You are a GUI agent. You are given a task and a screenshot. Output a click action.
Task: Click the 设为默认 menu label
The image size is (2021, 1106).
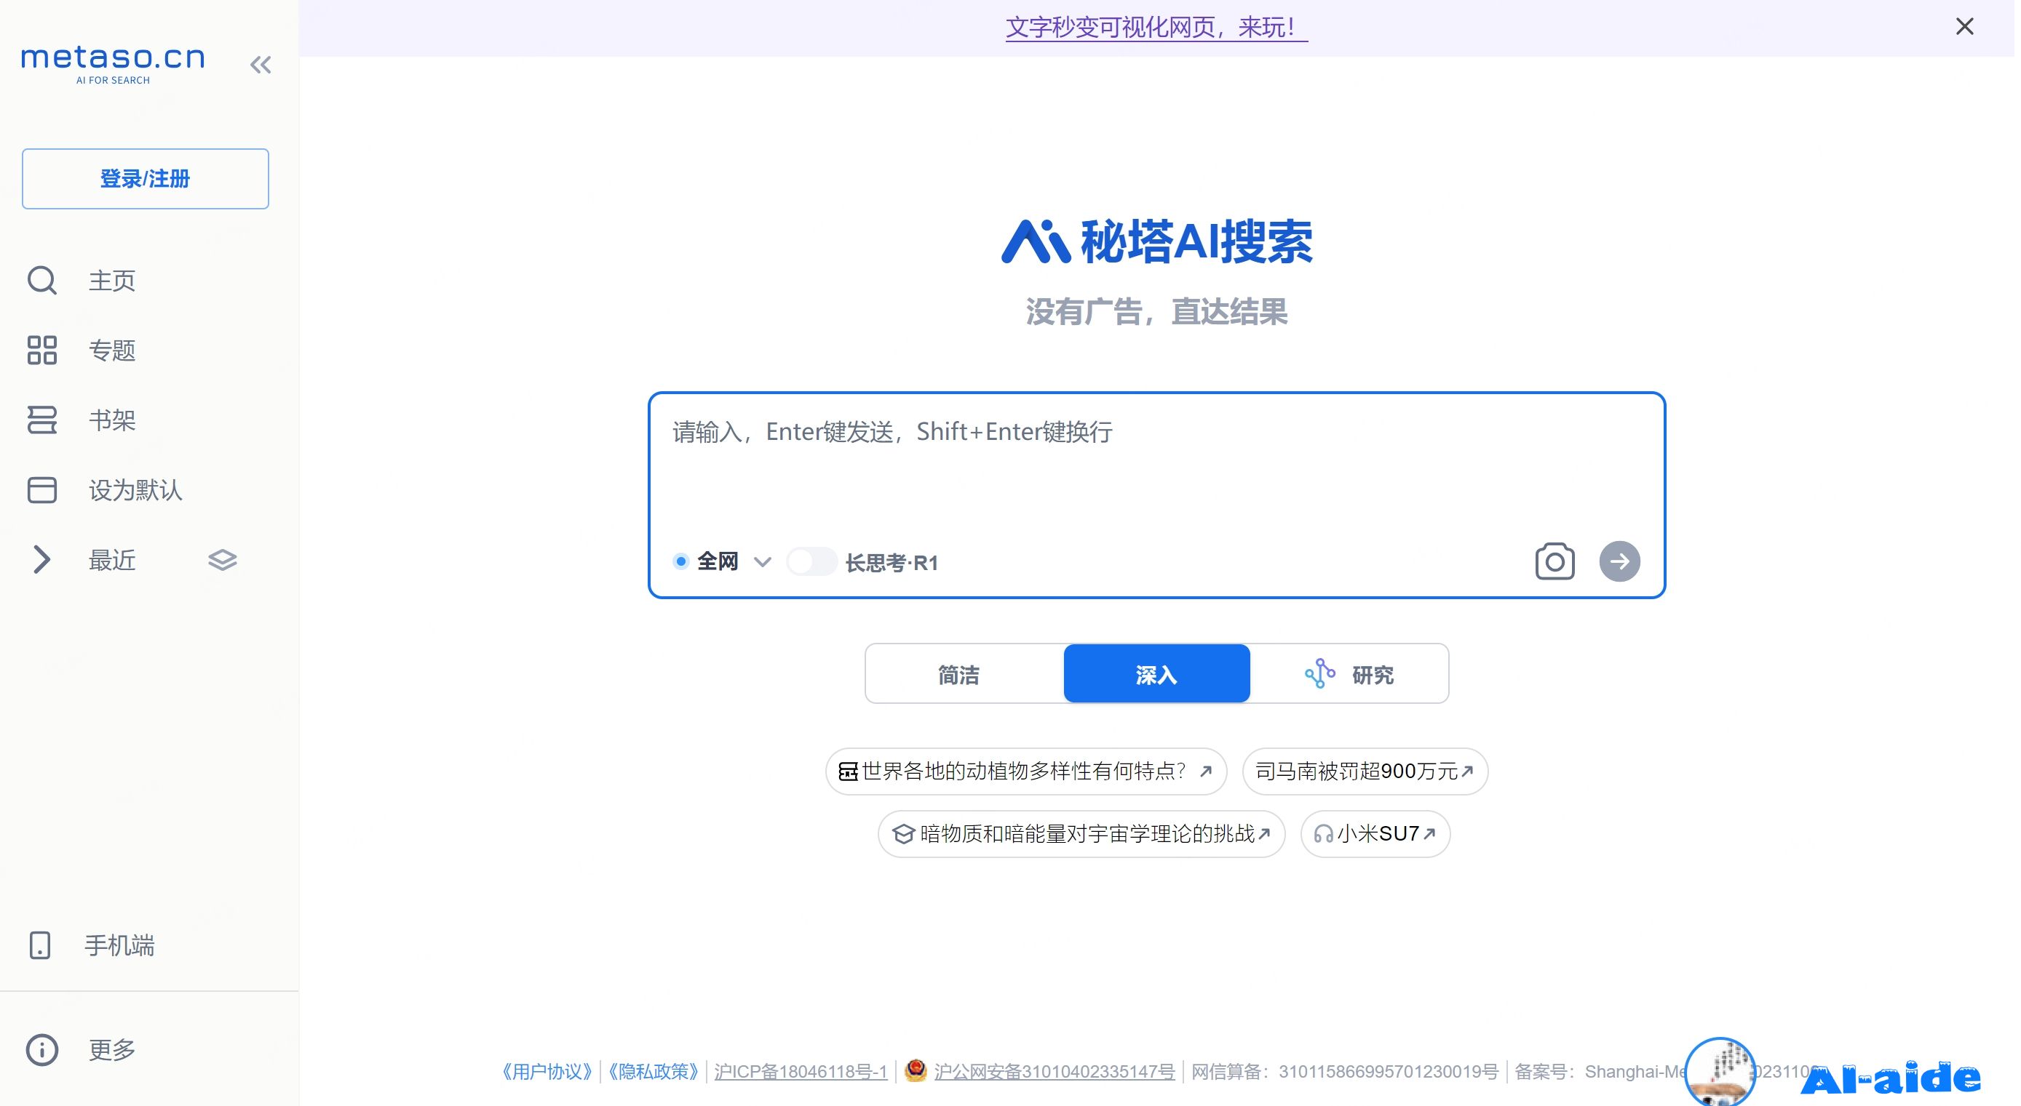tap(135, 490)
